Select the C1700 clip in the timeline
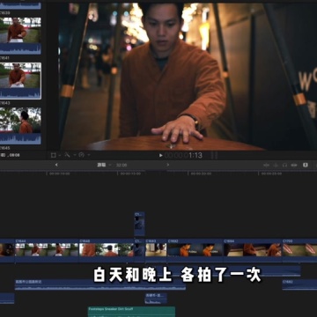The height and width of the screenshot is (317, 317). click(x=299, y=250)
